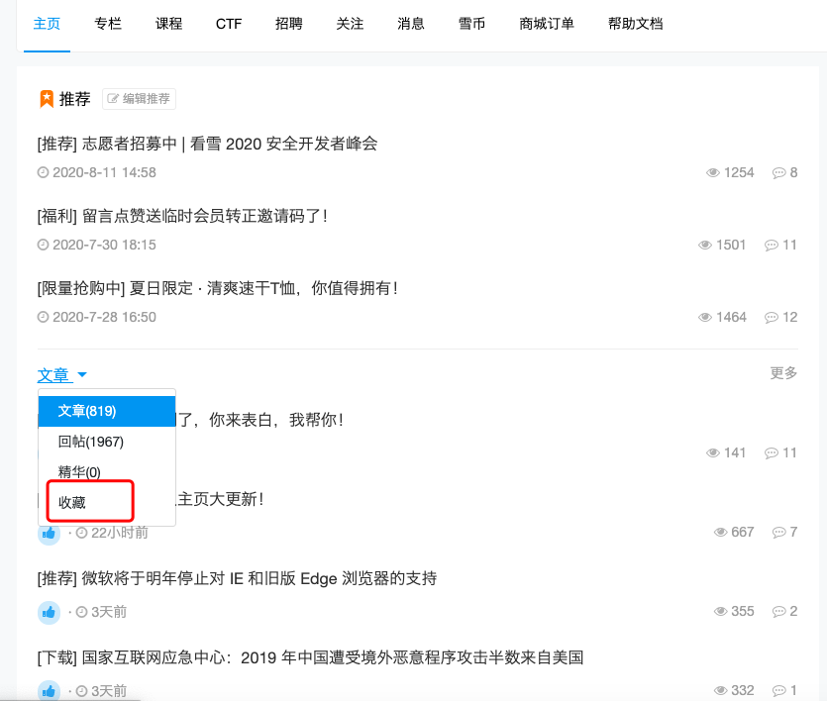Open the 帮助文档 tab

point(635,24)
